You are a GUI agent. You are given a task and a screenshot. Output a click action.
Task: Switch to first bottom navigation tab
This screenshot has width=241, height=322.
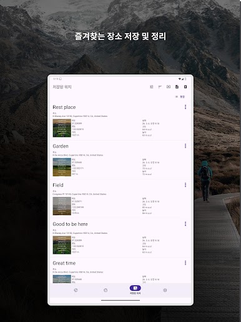pyautogui.click(x=76, y=290)
